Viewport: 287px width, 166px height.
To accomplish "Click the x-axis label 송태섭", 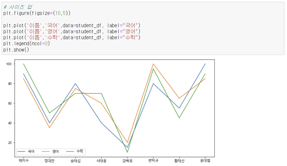I will pos(75,161).
